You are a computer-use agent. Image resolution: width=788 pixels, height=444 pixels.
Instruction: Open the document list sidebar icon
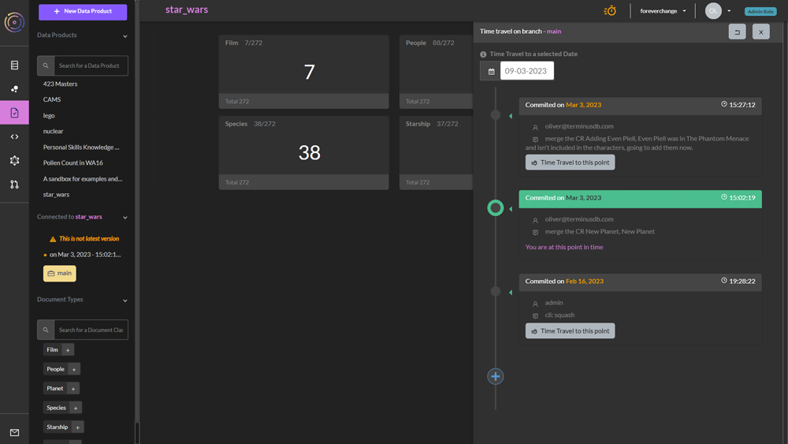tap(14, 65)
